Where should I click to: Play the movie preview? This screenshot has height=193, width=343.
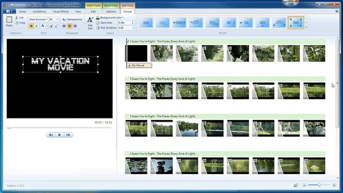(x=59, y=135)
